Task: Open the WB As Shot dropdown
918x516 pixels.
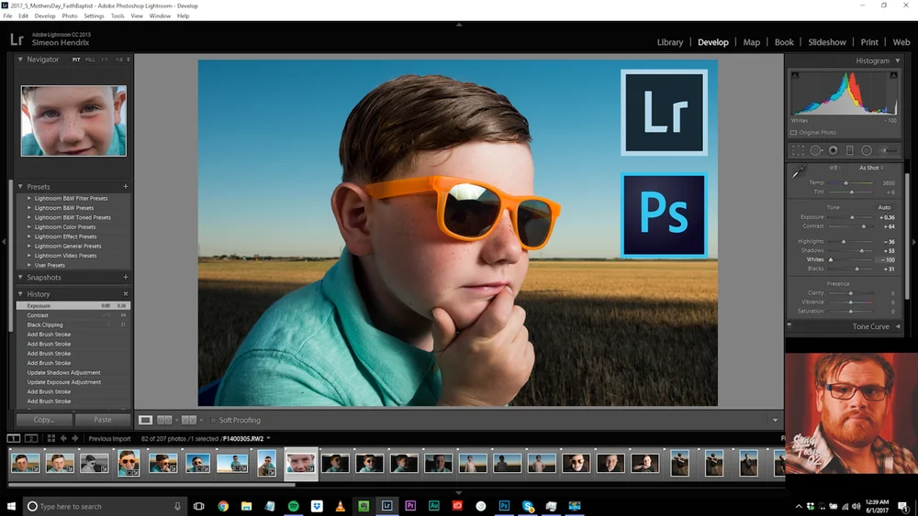Action: pos(872,168)
